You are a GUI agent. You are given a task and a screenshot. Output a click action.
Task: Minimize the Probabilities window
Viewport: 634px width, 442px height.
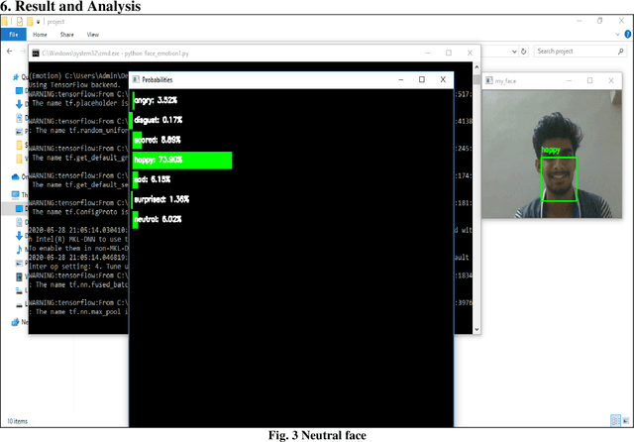pyautogui.click(x=401, y=79)
